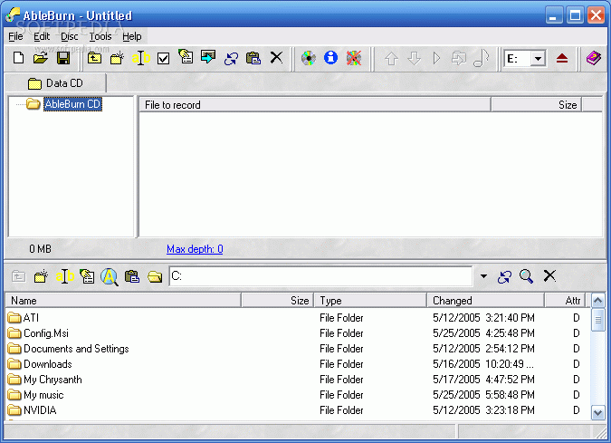Click the Rename icon in the file browser toolbar

[x=64, y=276]
